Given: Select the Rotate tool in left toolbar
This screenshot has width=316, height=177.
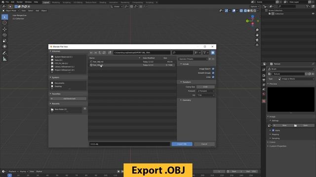Looking at the screenshot, I should pos(4,35).
